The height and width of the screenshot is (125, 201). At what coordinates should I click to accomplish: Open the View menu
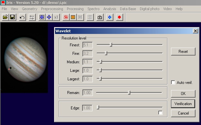14,9
